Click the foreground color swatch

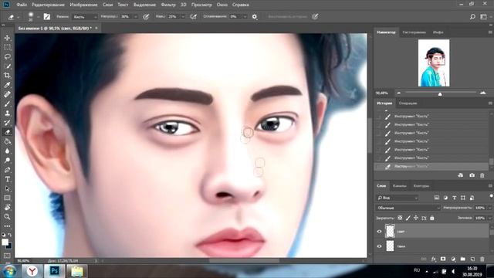coord(5,242)
